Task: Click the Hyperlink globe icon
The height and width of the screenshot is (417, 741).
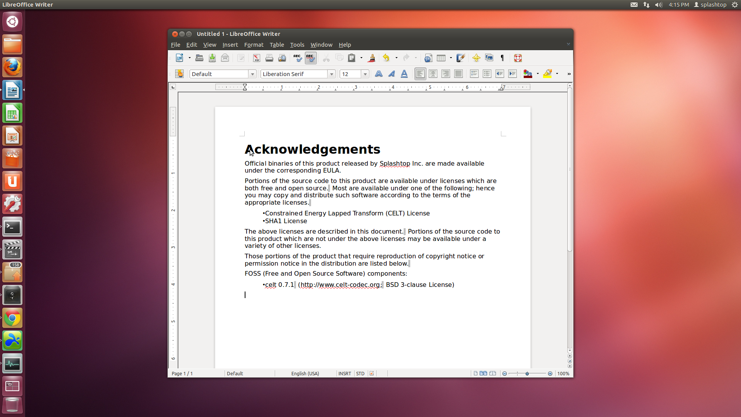Action: (428, 58)
